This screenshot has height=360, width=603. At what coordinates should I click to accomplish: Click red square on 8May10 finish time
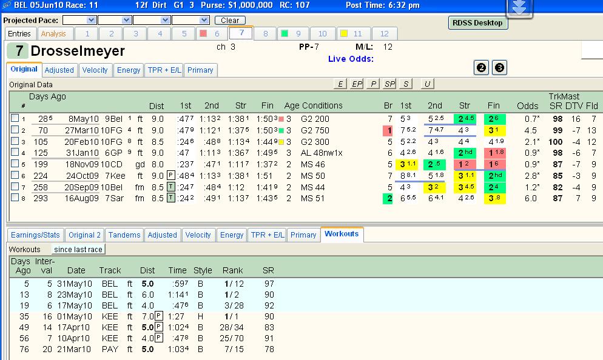pyautogui.click(x=281, y=119)
